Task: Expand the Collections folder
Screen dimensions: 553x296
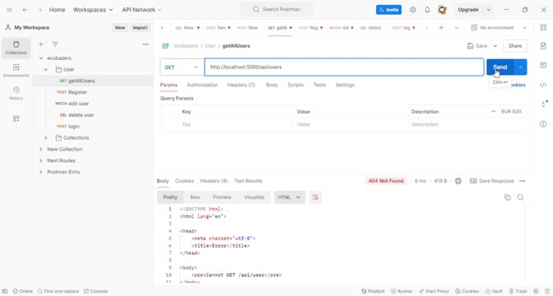Action: pyautogui.click(x=46, y=138)
